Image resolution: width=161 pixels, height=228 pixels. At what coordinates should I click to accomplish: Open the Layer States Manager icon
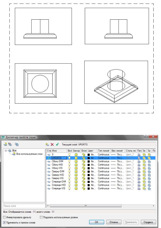(x=17, y=144)
